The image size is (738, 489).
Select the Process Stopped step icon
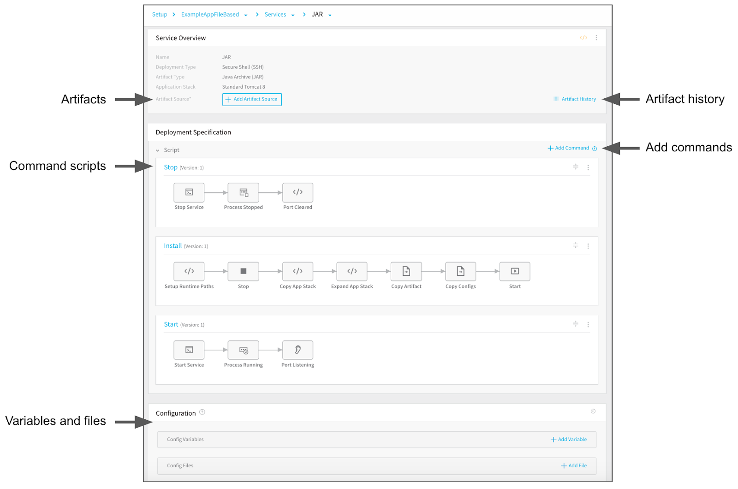(x=244, y=192)
